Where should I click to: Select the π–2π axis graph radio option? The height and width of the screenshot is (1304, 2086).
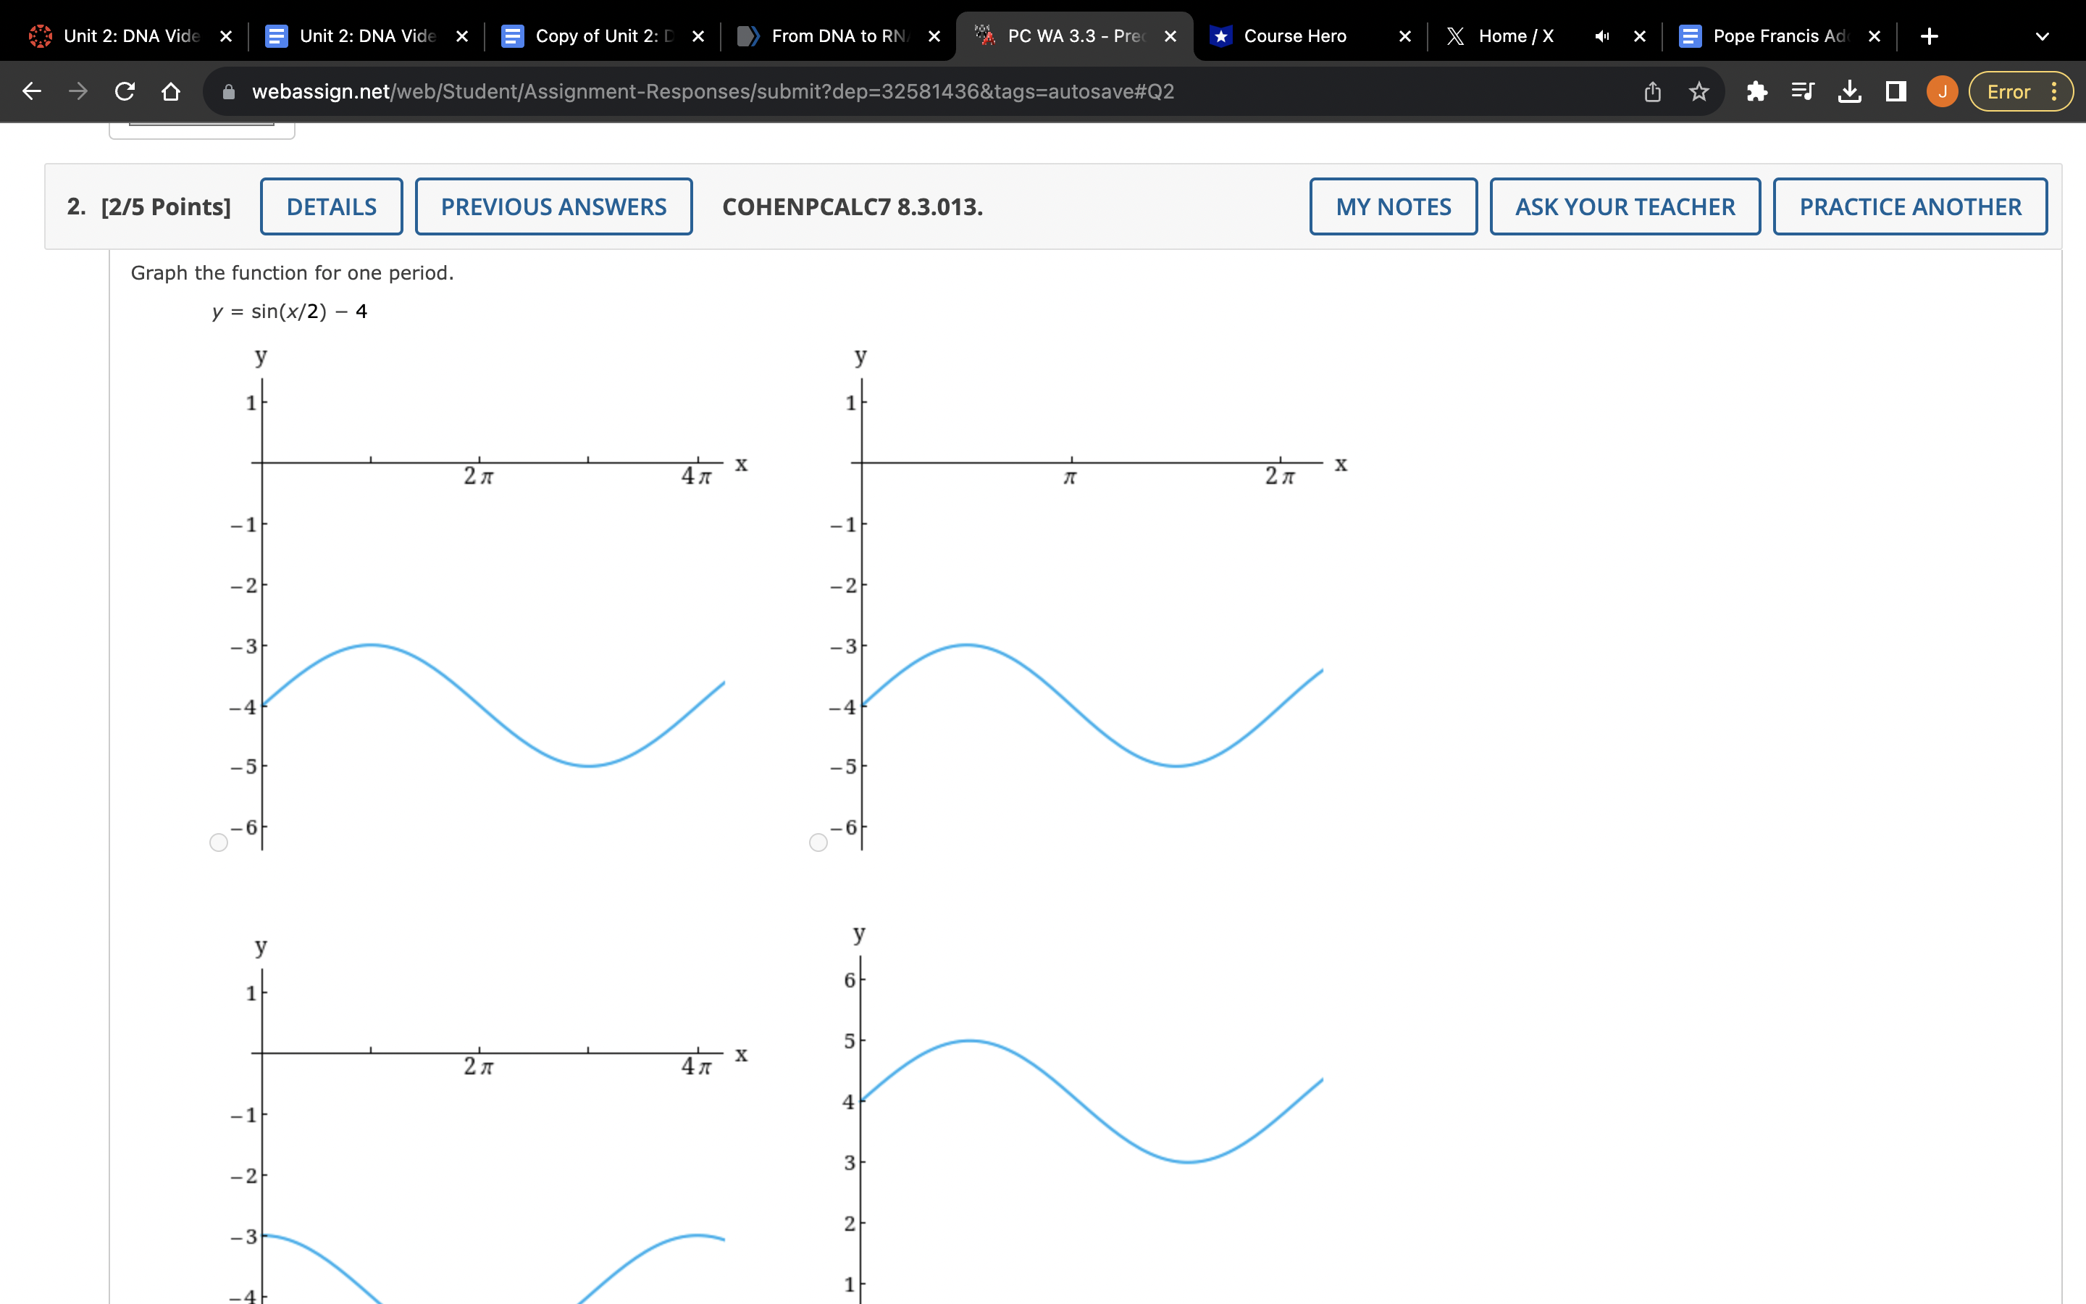[x=818, y=843]
